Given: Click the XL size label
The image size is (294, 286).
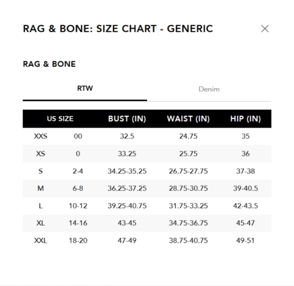Looking at the screenshot, I should click(41, 223).
